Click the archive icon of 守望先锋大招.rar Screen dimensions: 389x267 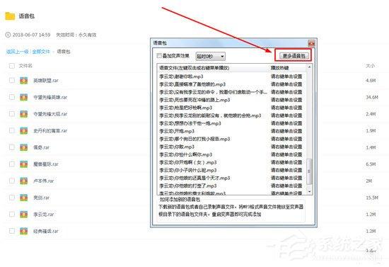(24, 114)
